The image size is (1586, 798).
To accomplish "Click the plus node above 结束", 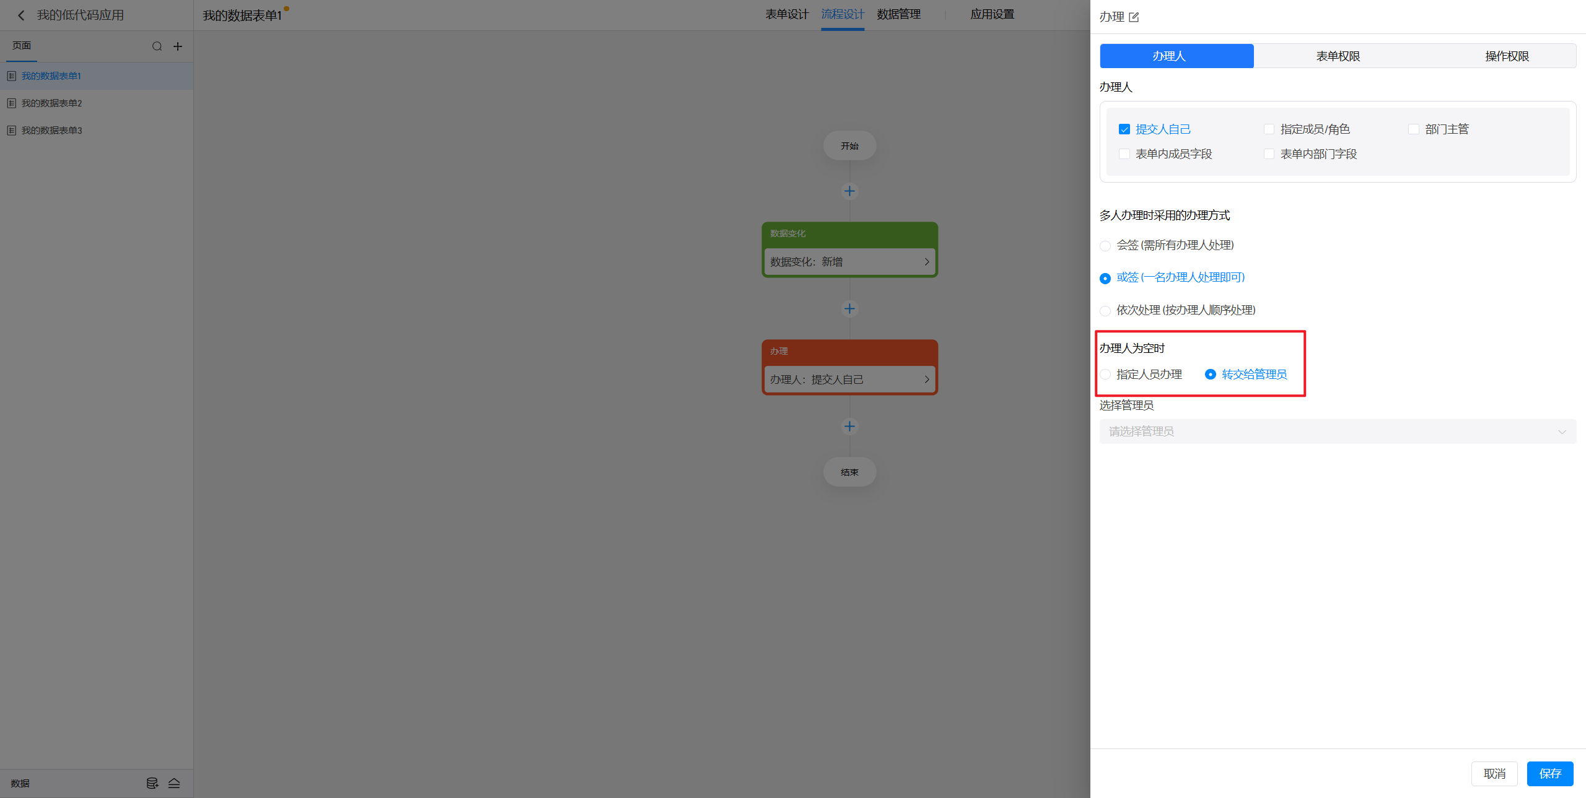I will (x=849, y=427).
